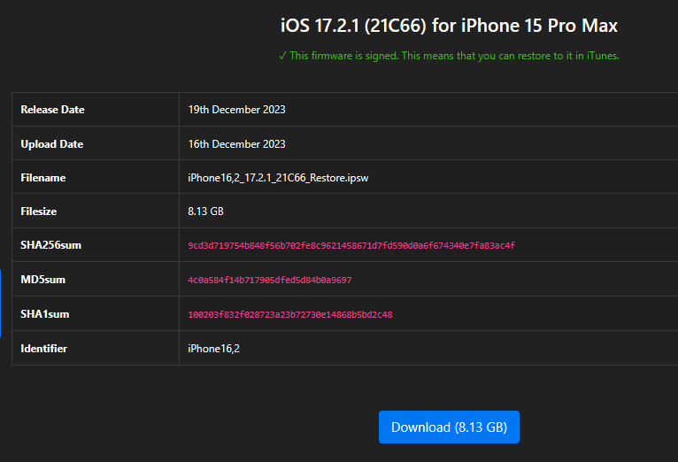Click the SHA1sum row label
Viewport: 678px width, 462px height.
tap(44, 314)
